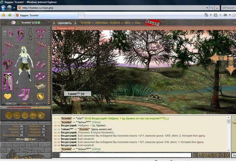Viewport: 236px width, 161px height.
Task: Click the coin icon between мн and змн
Action: click(27, 139)
